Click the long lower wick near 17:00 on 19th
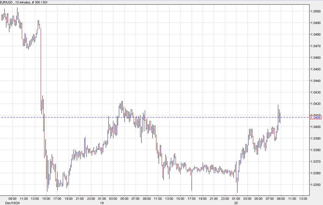This screenshot has height=205, width=323. point(191,183)
